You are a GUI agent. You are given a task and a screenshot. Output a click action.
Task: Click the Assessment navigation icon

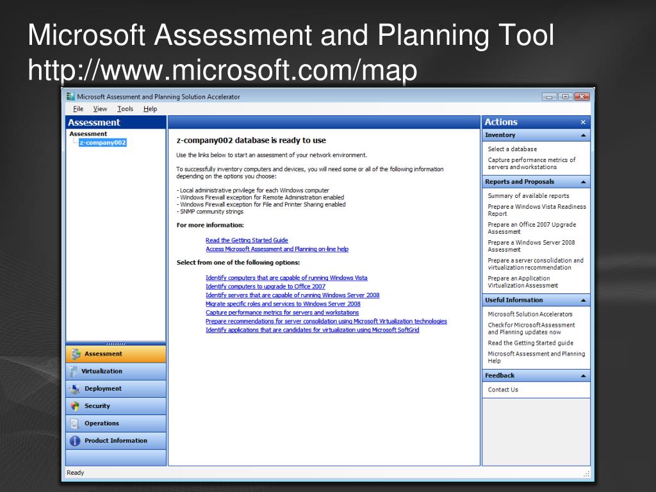(x=76, y=354)
